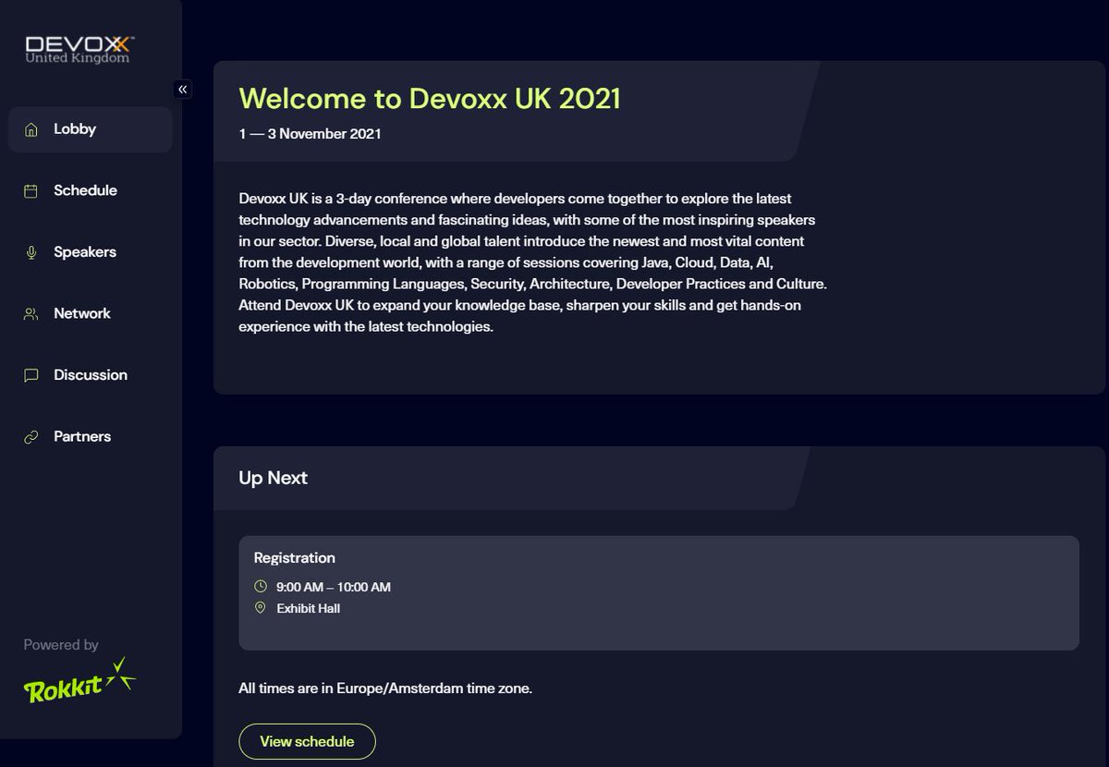Click the Lobby home icon
This screenshot has width=1109, height=767.
point(31,129)
